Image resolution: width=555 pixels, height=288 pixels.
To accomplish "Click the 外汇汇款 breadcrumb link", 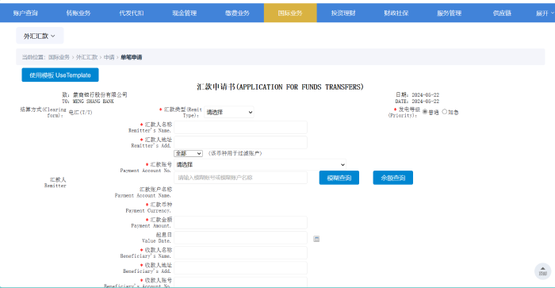I will 86,57.
